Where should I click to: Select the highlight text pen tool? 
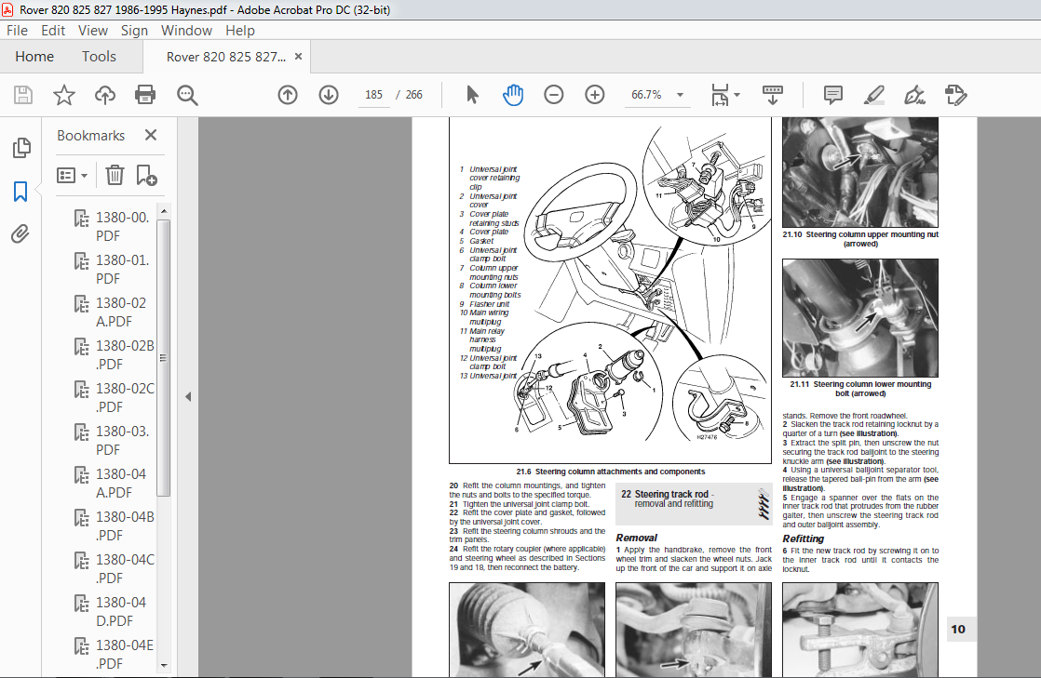(x=873, y=95)
